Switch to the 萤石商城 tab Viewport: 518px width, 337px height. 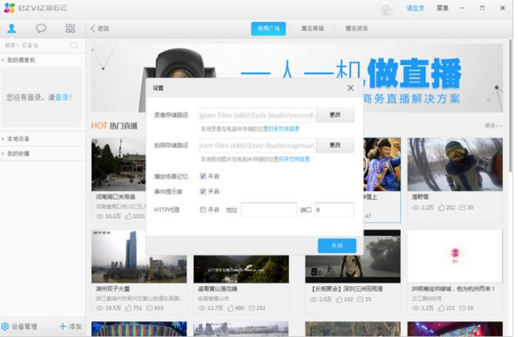(312, 29)
